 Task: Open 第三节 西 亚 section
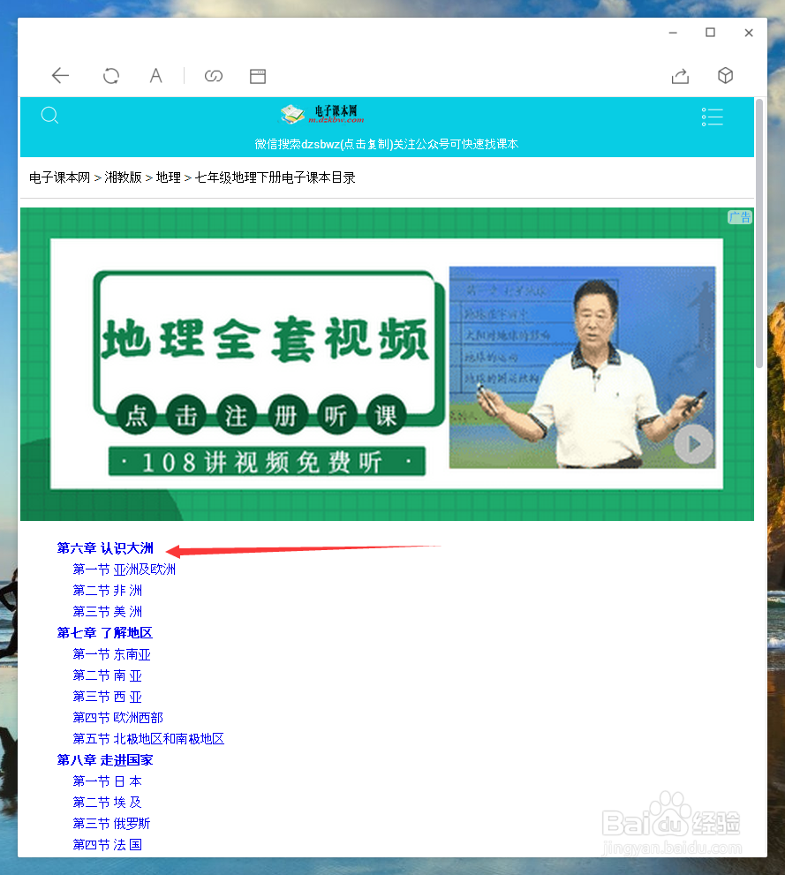[108, 697]
